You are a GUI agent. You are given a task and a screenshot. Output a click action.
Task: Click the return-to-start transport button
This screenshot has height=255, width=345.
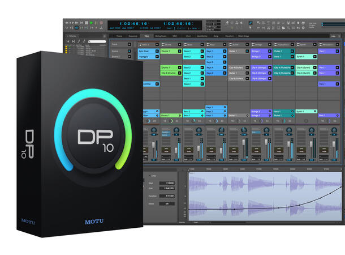click(81, 23)
